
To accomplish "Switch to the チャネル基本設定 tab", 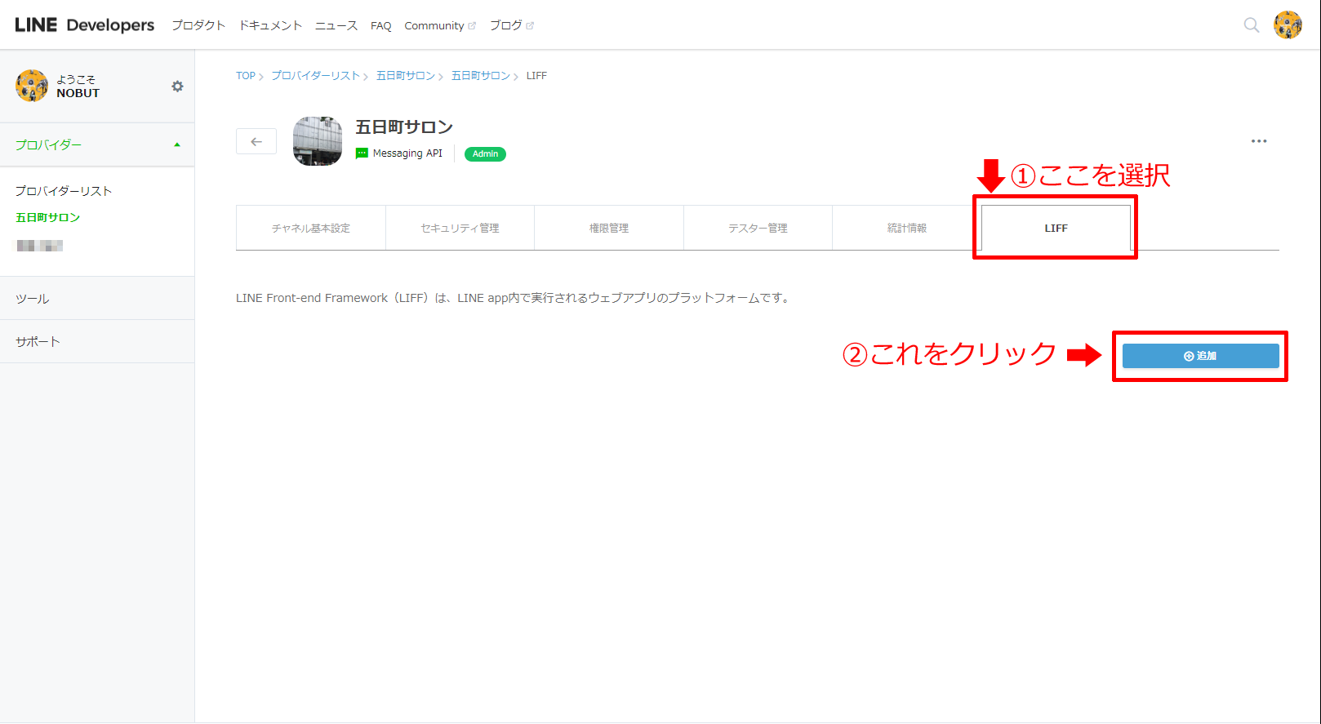I will 311,228.
